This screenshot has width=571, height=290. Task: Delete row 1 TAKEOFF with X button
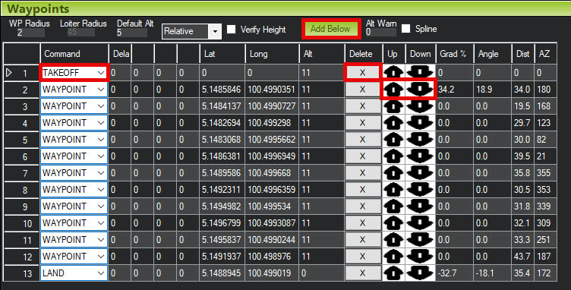(362, 72)
